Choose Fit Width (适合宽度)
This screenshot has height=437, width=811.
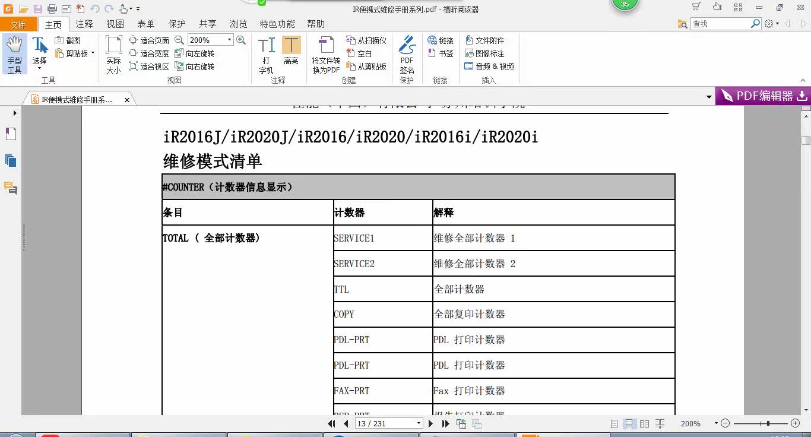coord(149,53)
